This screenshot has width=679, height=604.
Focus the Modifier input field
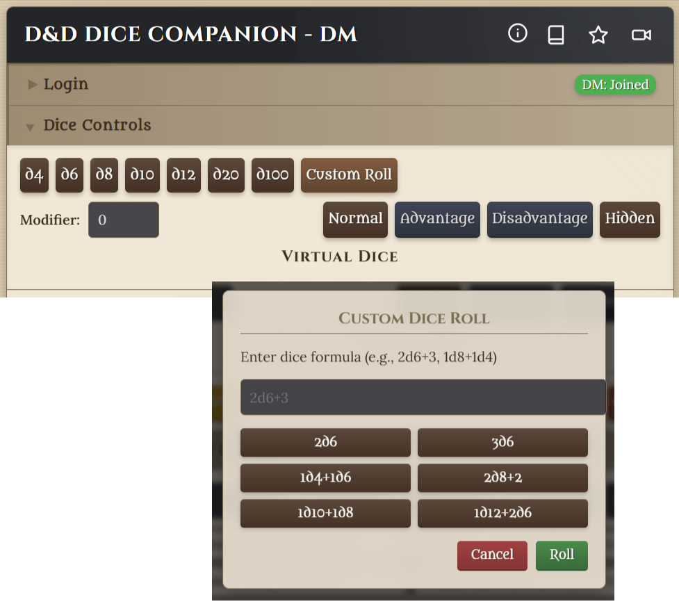pyautogui.click(x=124, y=220)
